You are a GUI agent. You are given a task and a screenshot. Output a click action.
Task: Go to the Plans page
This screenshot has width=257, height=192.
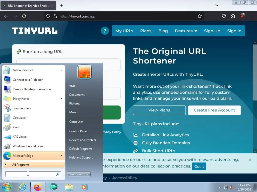tap(146, 31)
